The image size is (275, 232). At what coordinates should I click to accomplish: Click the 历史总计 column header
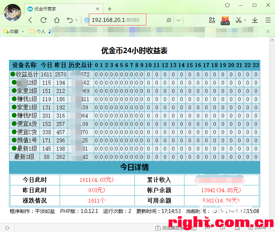(81, 65)
